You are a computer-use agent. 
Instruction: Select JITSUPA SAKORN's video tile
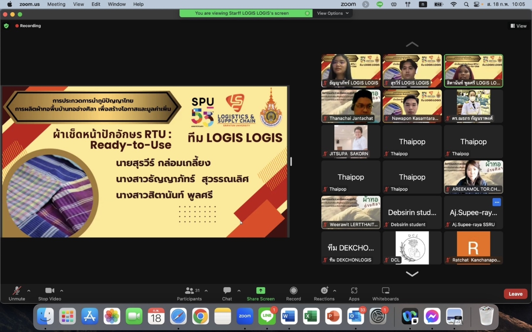[x=351, y=142]
